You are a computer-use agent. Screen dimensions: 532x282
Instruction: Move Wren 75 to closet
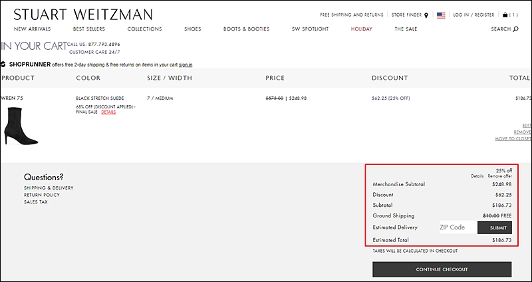click(513, 139)
